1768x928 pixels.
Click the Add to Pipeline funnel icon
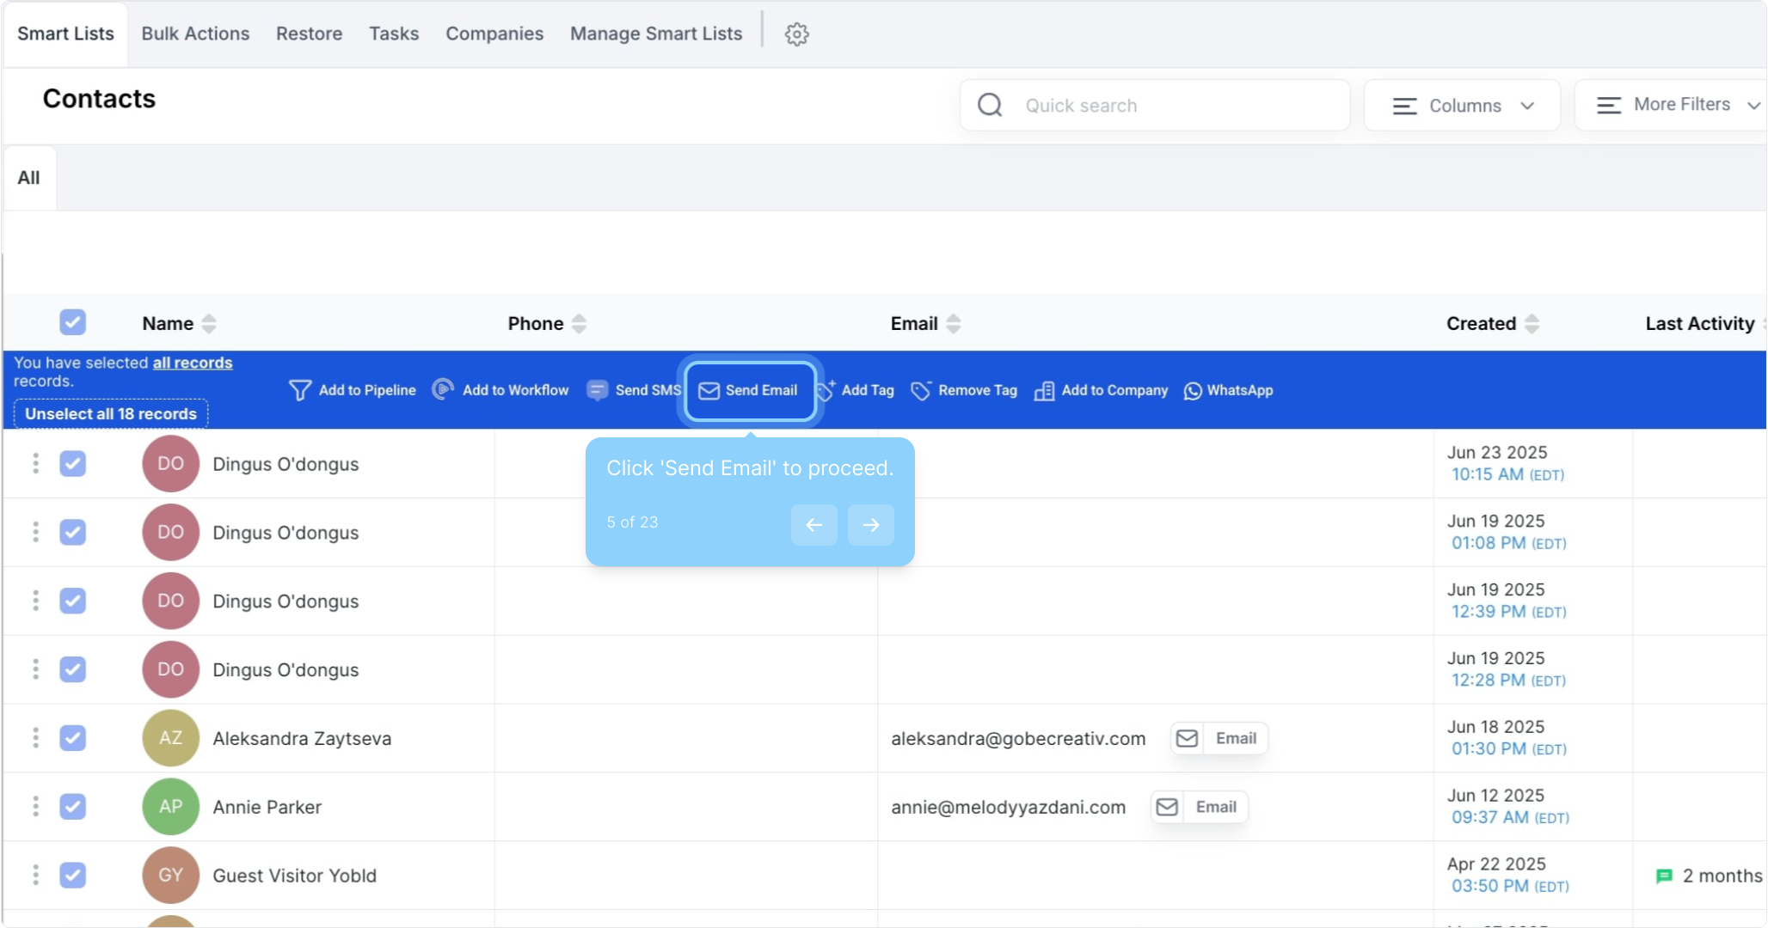[x=299, y=390]
